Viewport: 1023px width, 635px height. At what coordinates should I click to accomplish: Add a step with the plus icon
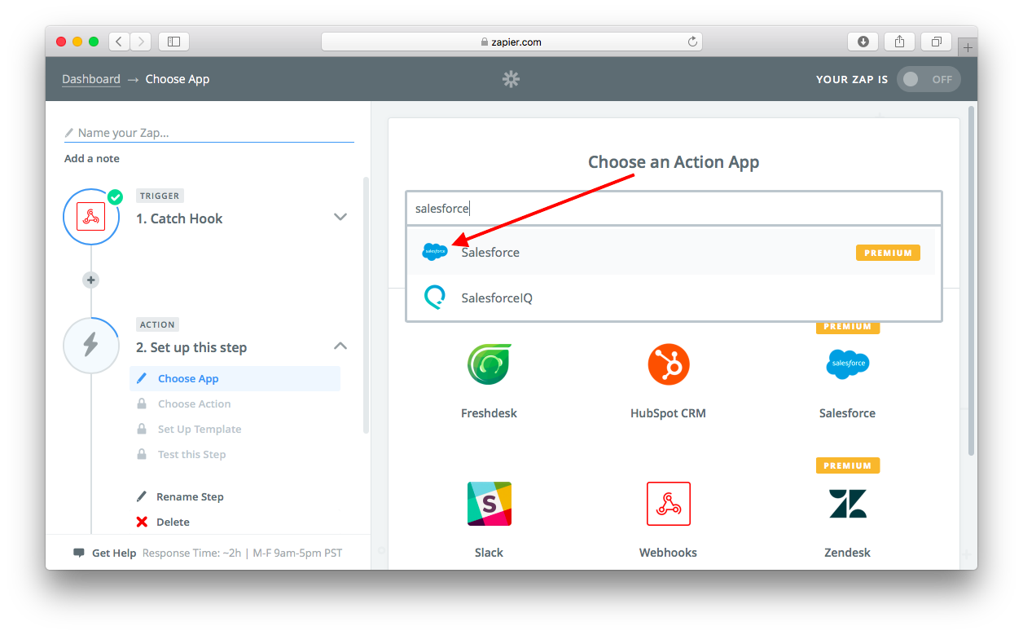[x=91, y=280]
